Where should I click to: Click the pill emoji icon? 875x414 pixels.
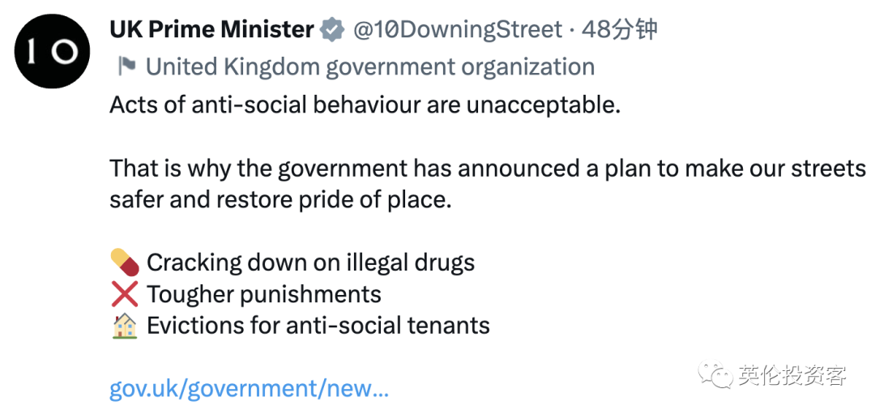click(125, 262)
